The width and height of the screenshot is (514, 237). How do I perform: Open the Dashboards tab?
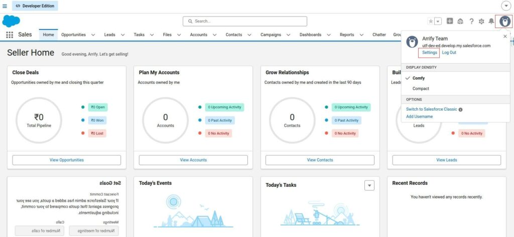pos(310,35)
